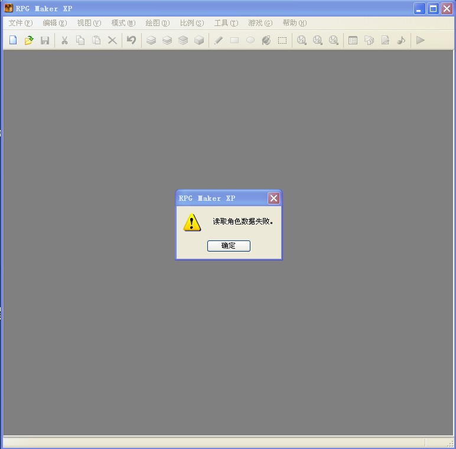Open the 模式(M) menu
The width and height of the screenshot is (456, 449).
(x=123, y=23)
